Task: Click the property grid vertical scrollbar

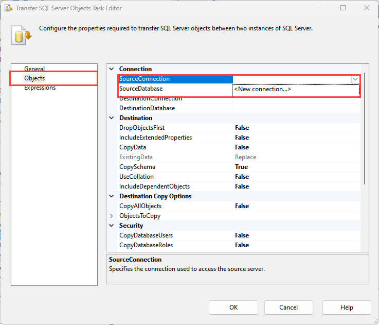Action: 365,129
